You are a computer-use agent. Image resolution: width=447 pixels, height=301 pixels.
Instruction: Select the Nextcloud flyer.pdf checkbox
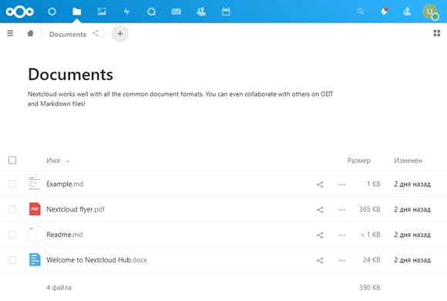(x=12, y=209)
